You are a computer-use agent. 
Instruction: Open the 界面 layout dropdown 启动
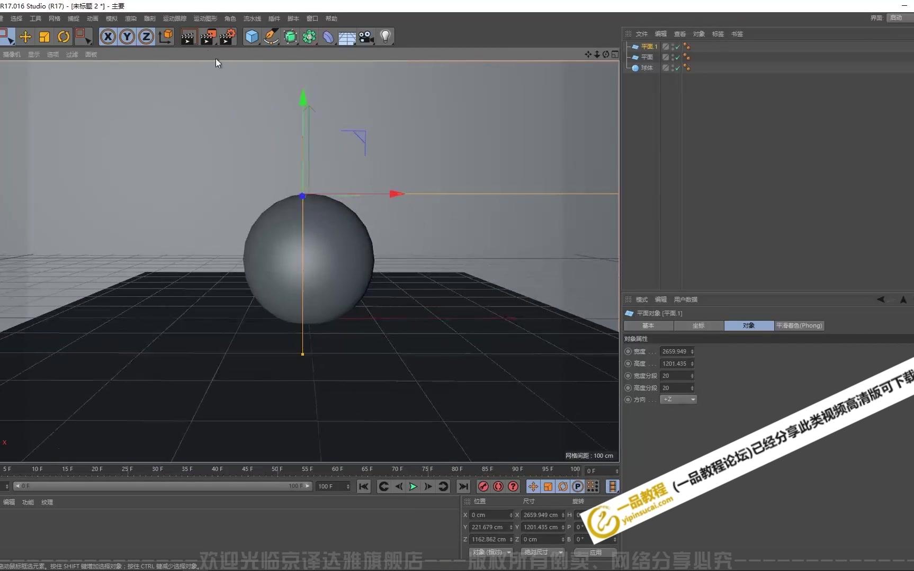point(900,18)
